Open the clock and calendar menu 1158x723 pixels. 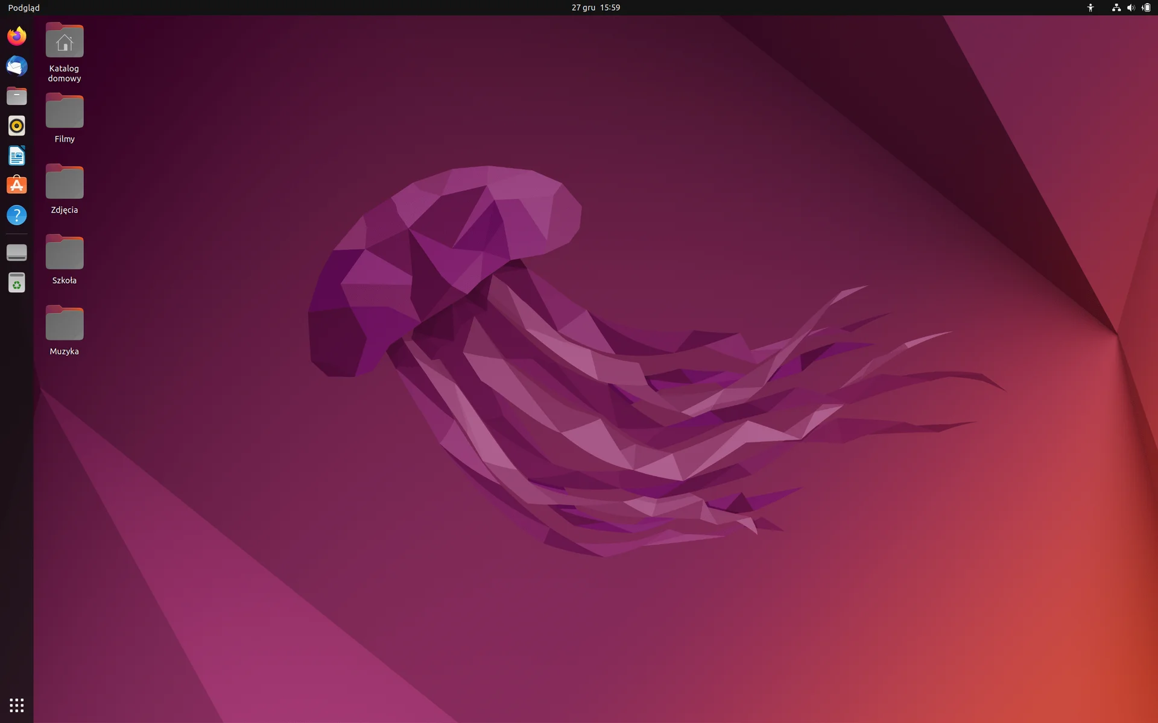coord(596,7)
